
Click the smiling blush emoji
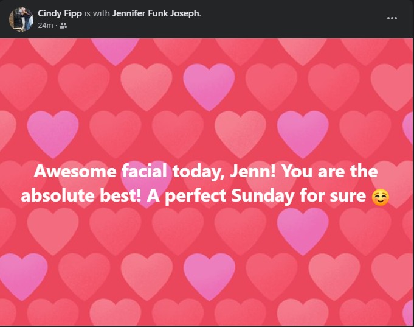380,197
